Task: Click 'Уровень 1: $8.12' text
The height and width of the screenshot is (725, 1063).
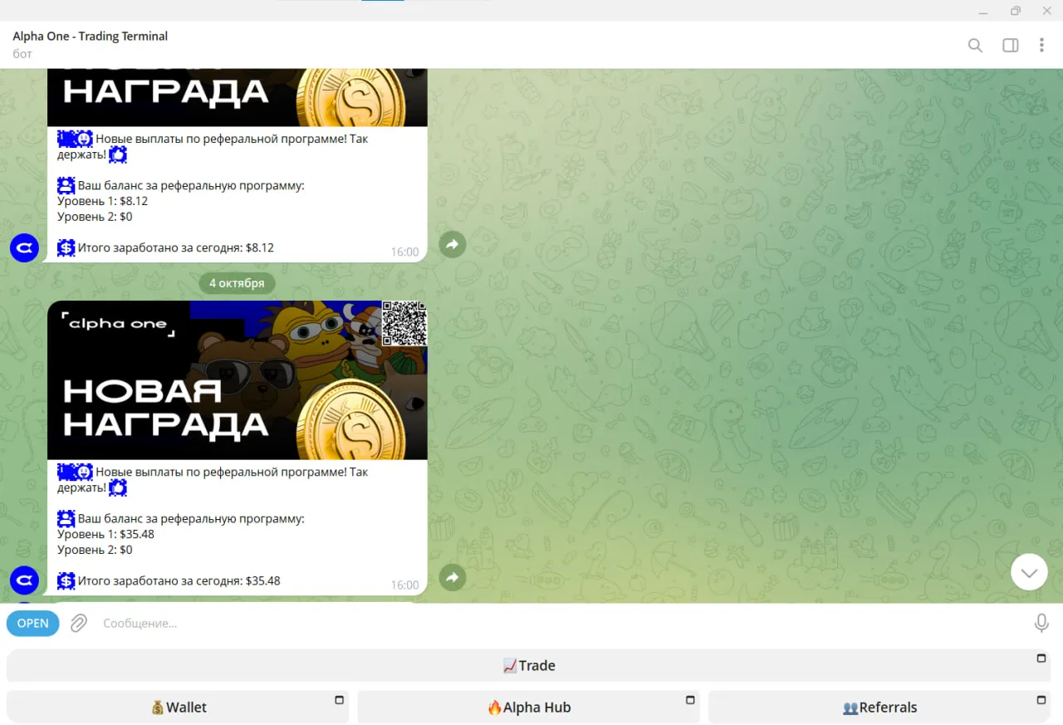Action: pyautogui.click(x=103, y=201)
